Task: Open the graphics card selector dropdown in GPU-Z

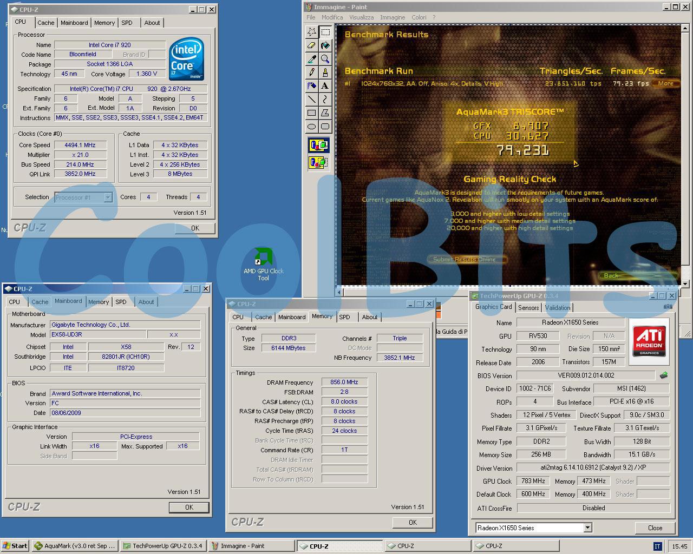Action: coord(587,527)
